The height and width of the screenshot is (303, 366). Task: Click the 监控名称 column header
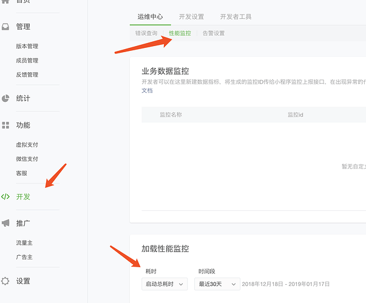[171, 115]
